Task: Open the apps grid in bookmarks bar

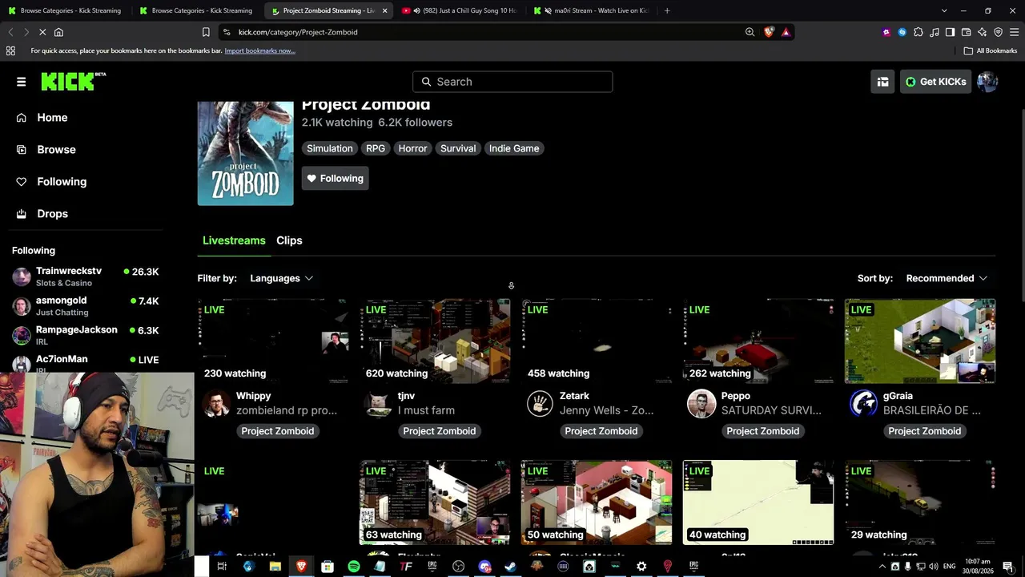Action: pyautogui.click(x=10, y=50)
